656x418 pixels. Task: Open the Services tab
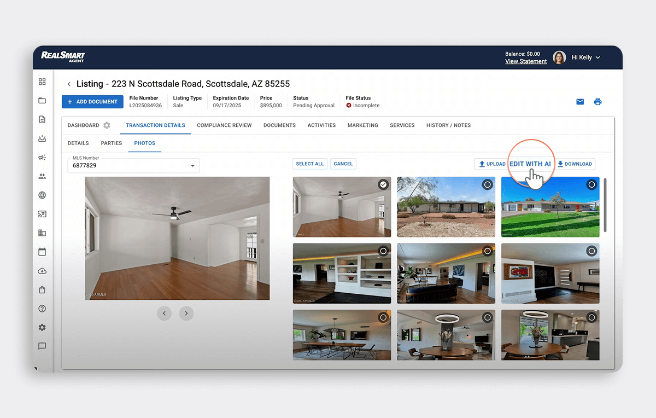tap(402, 125)
